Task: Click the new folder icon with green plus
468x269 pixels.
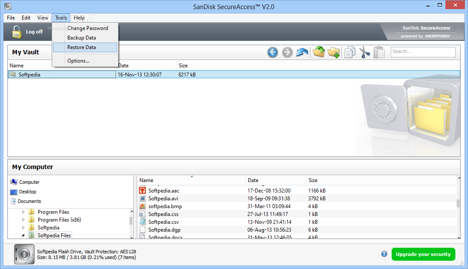Action: click(333, 52)
